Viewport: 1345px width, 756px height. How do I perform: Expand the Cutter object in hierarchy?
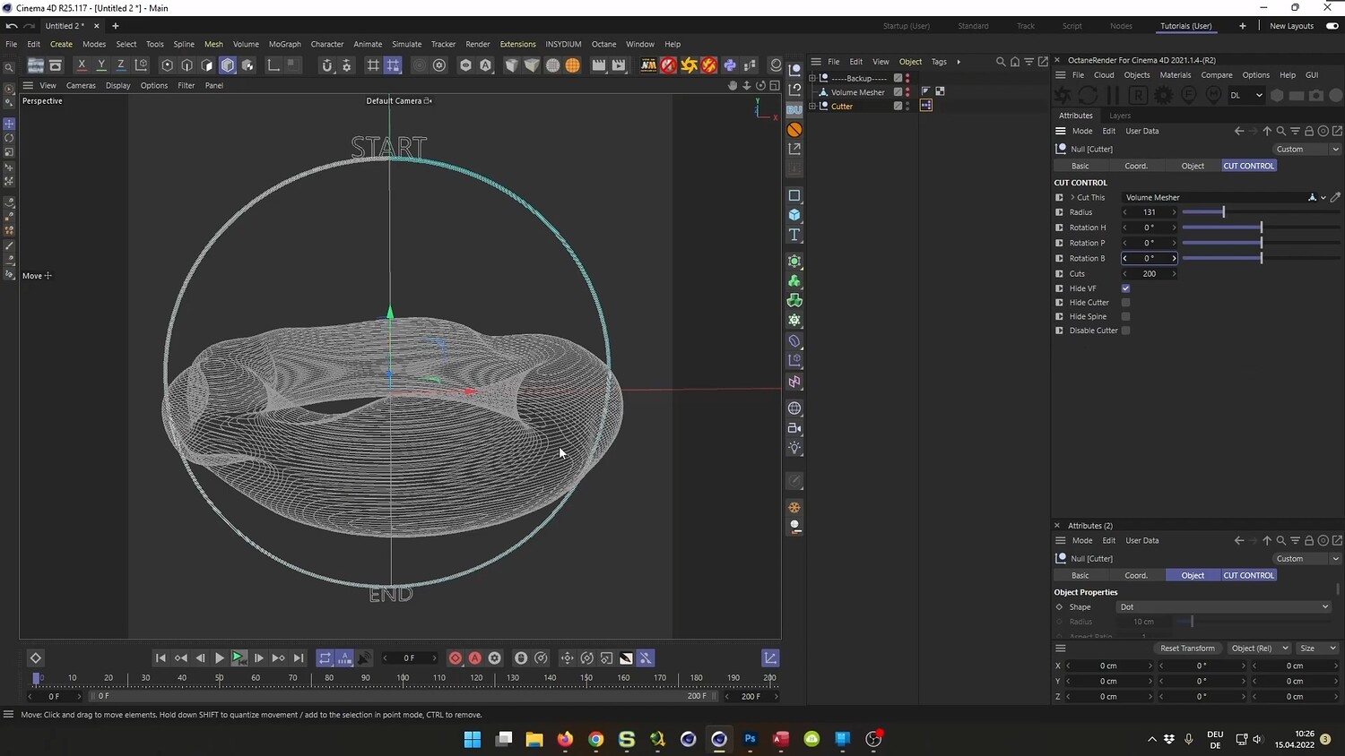coord(812,106)
